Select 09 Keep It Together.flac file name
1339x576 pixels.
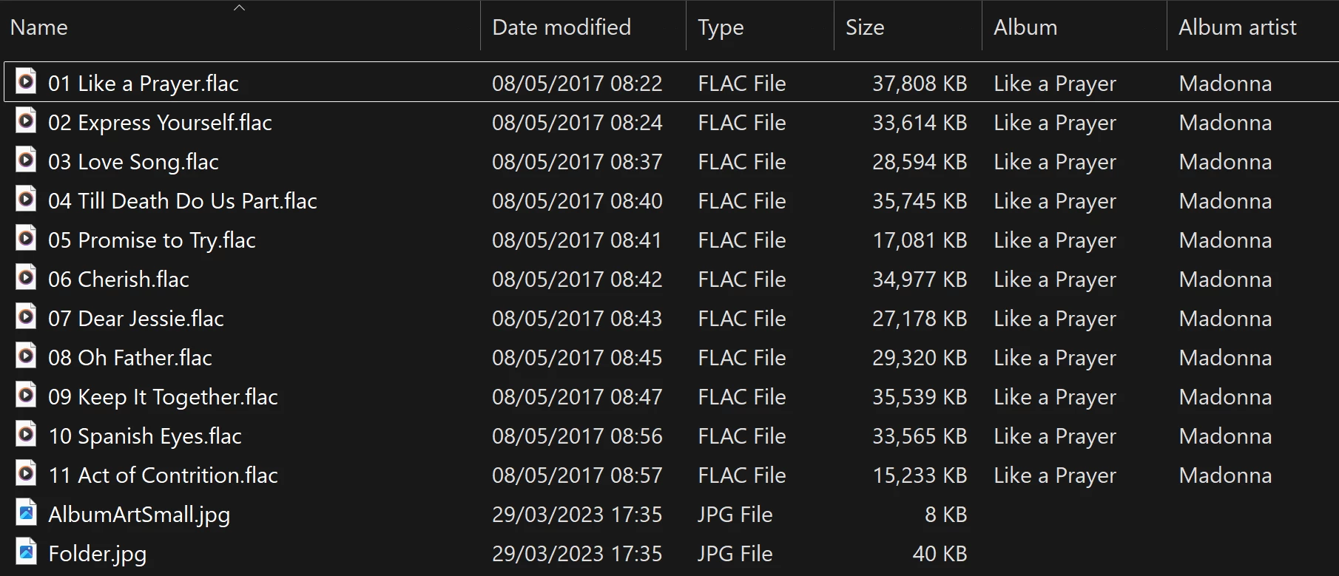[163, 397]
